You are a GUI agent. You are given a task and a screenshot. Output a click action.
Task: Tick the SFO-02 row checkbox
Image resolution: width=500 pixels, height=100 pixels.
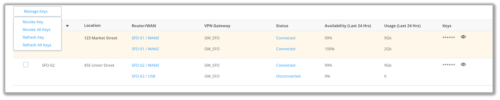26,65
